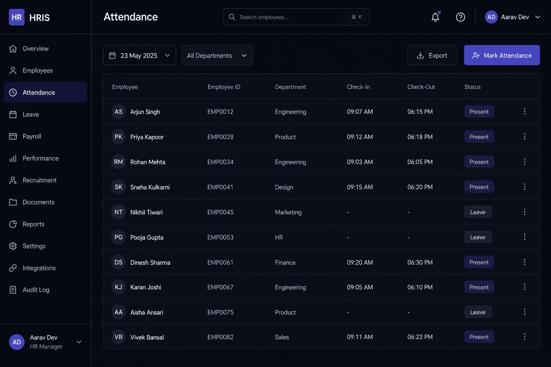Click the VB avatar for Vivek Bansal
Viewport: 551px width, 367px height.
click(x=118, y=337)
